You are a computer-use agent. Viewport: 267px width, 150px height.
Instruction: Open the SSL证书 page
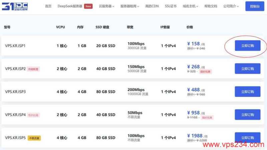[171, 6]
